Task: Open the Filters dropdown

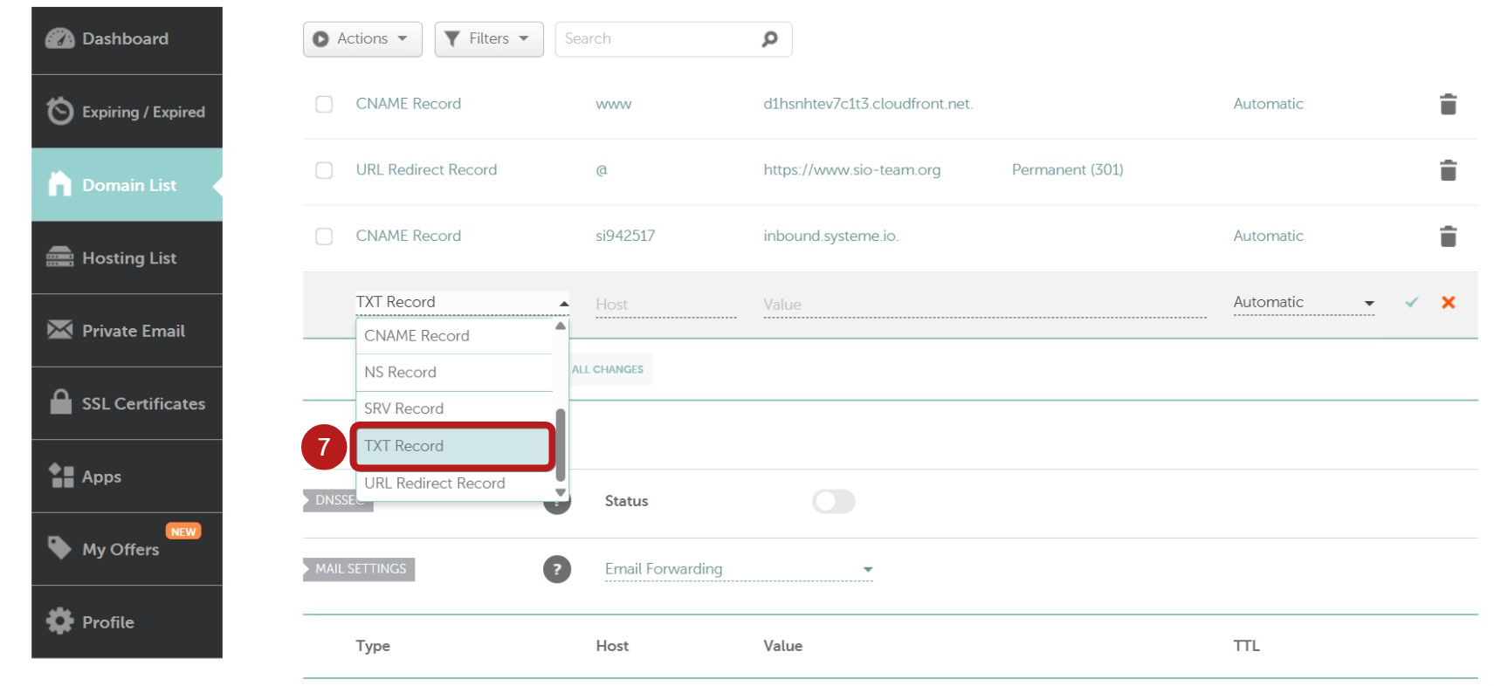Action: 489,39
